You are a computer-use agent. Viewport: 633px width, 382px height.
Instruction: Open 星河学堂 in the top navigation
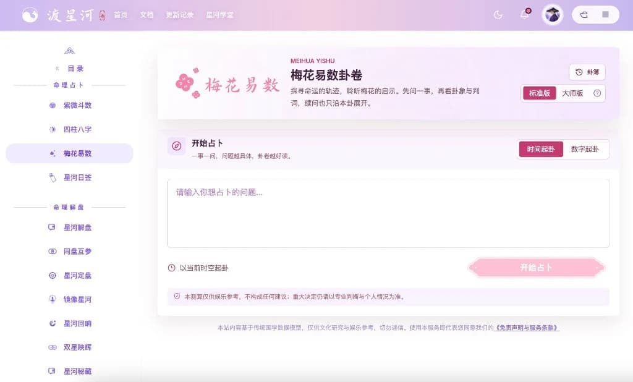pos(219,15)
